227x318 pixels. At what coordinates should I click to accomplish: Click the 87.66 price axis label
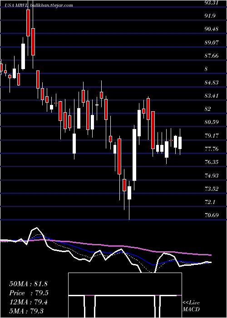click(x=212, y=55)
